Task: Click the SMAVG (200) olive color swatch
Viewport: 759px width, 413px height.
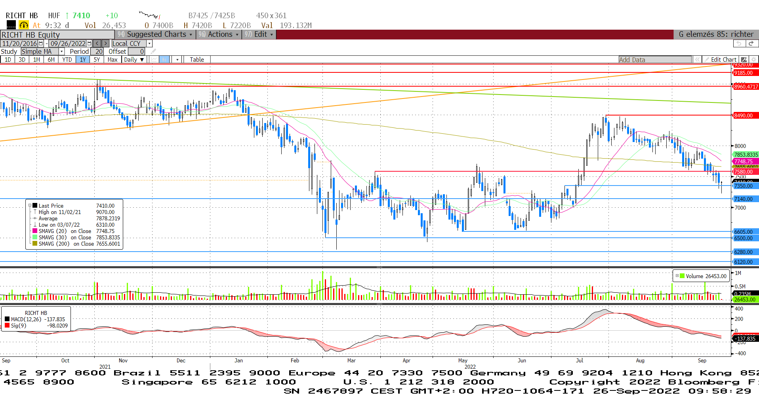Action: (35, 244)
